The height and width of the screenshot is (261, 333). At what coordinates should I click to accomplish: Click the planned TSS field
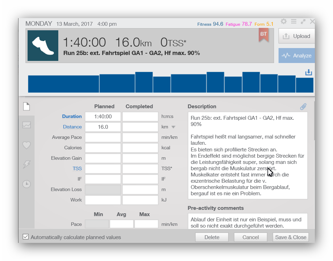pos(103,169)
